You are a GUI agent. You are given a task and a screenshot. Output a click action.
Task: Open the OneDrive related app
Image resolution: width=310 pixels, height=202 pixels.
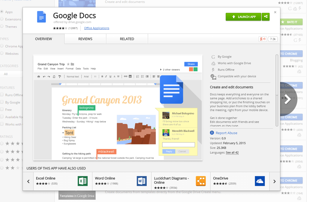point(240,181)
